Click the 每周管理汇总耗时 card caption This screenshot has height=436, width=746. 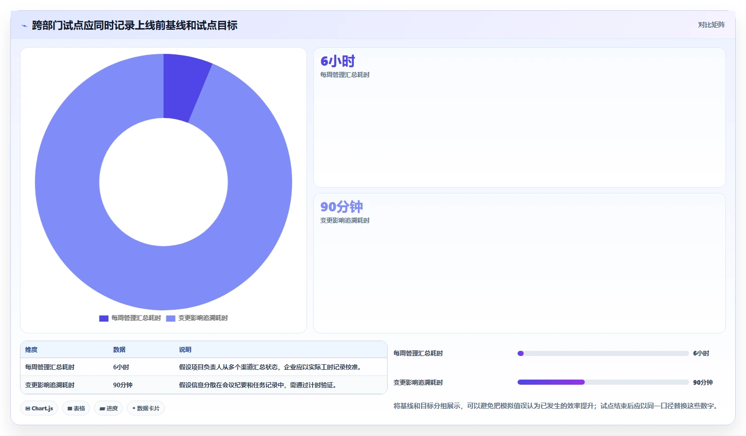(345, 75)
